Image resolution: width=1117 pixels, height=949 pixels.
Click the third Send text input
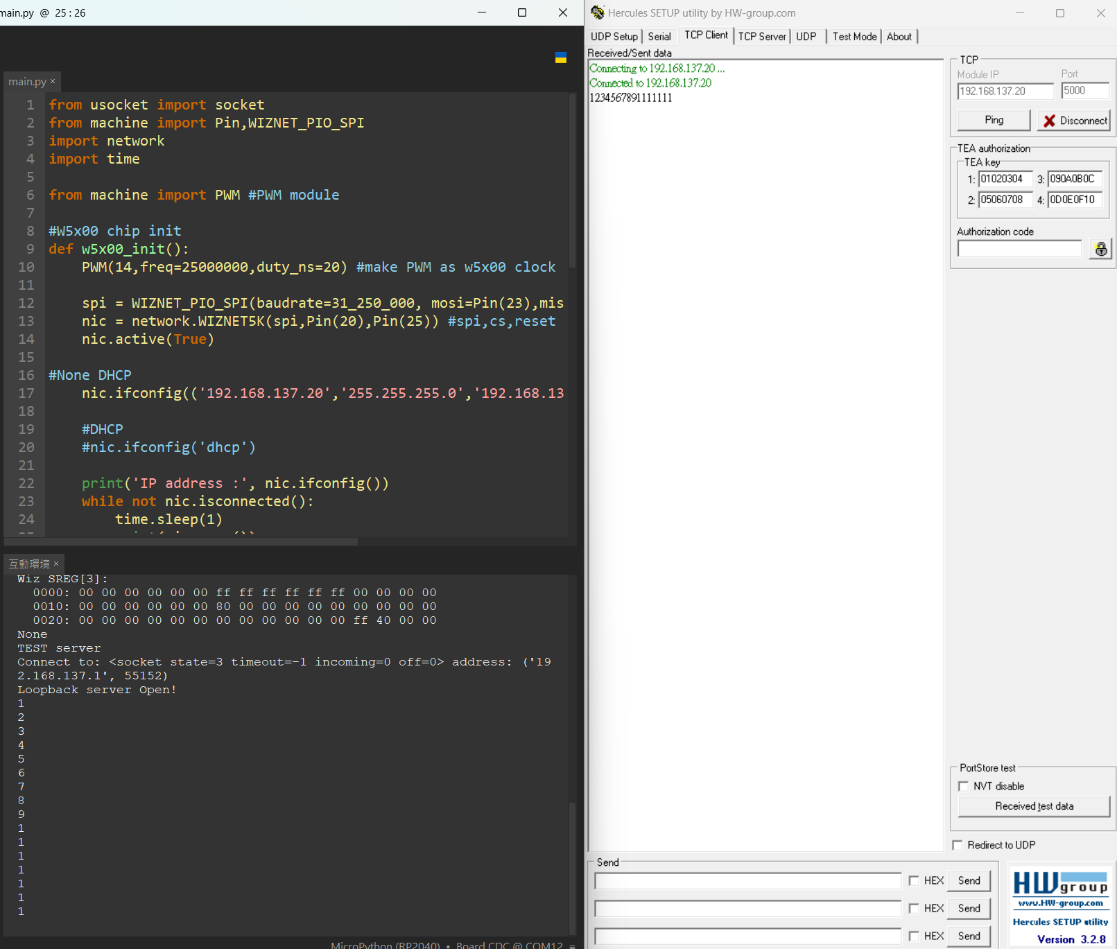[747, 936]
